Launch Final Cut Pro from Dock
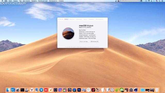Viewport: 165px width, 93px height. click(65, 90)
